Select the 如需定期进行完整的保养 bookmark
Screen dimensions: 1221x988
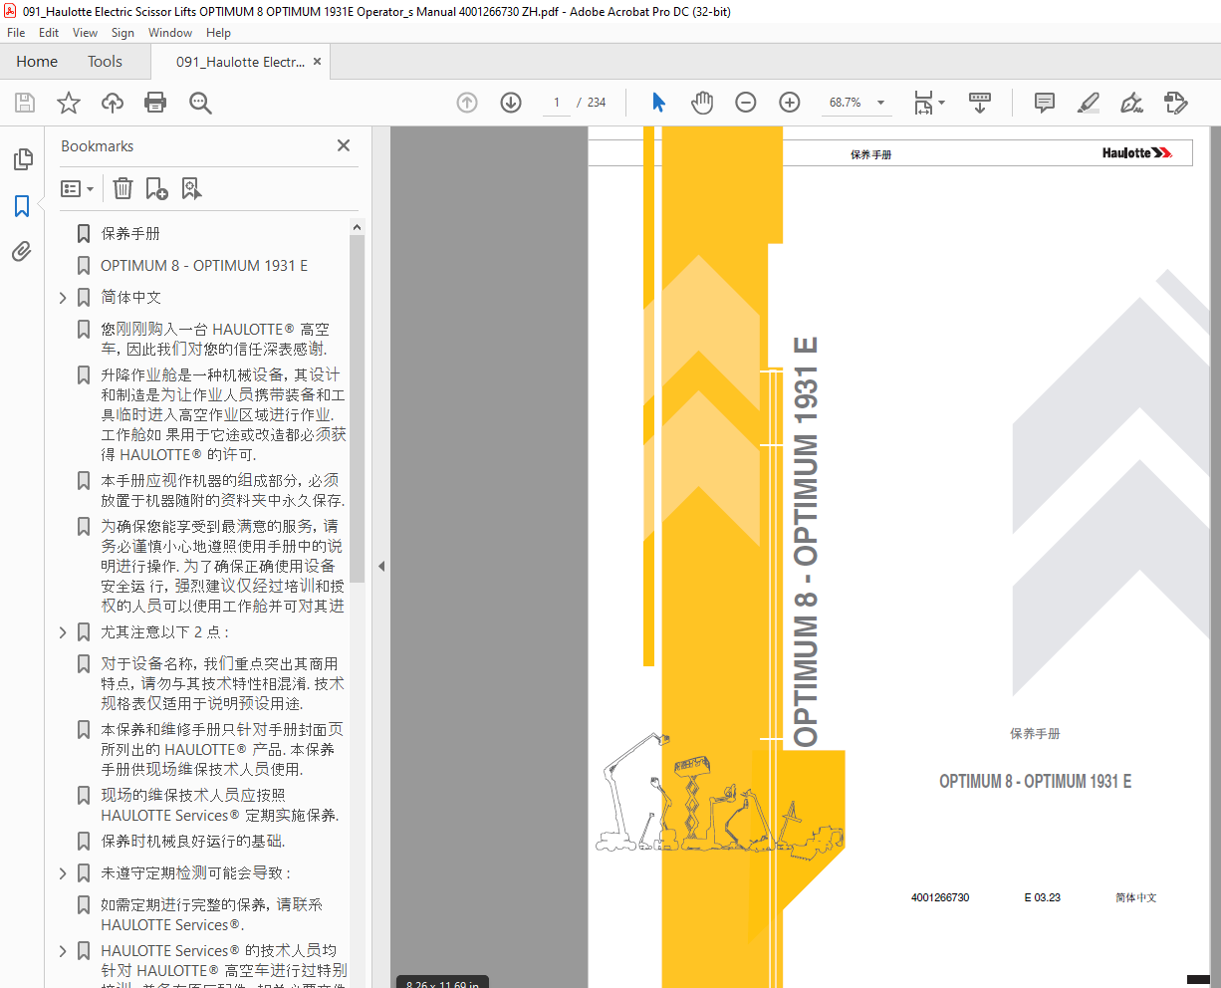[x=211, y=915]
